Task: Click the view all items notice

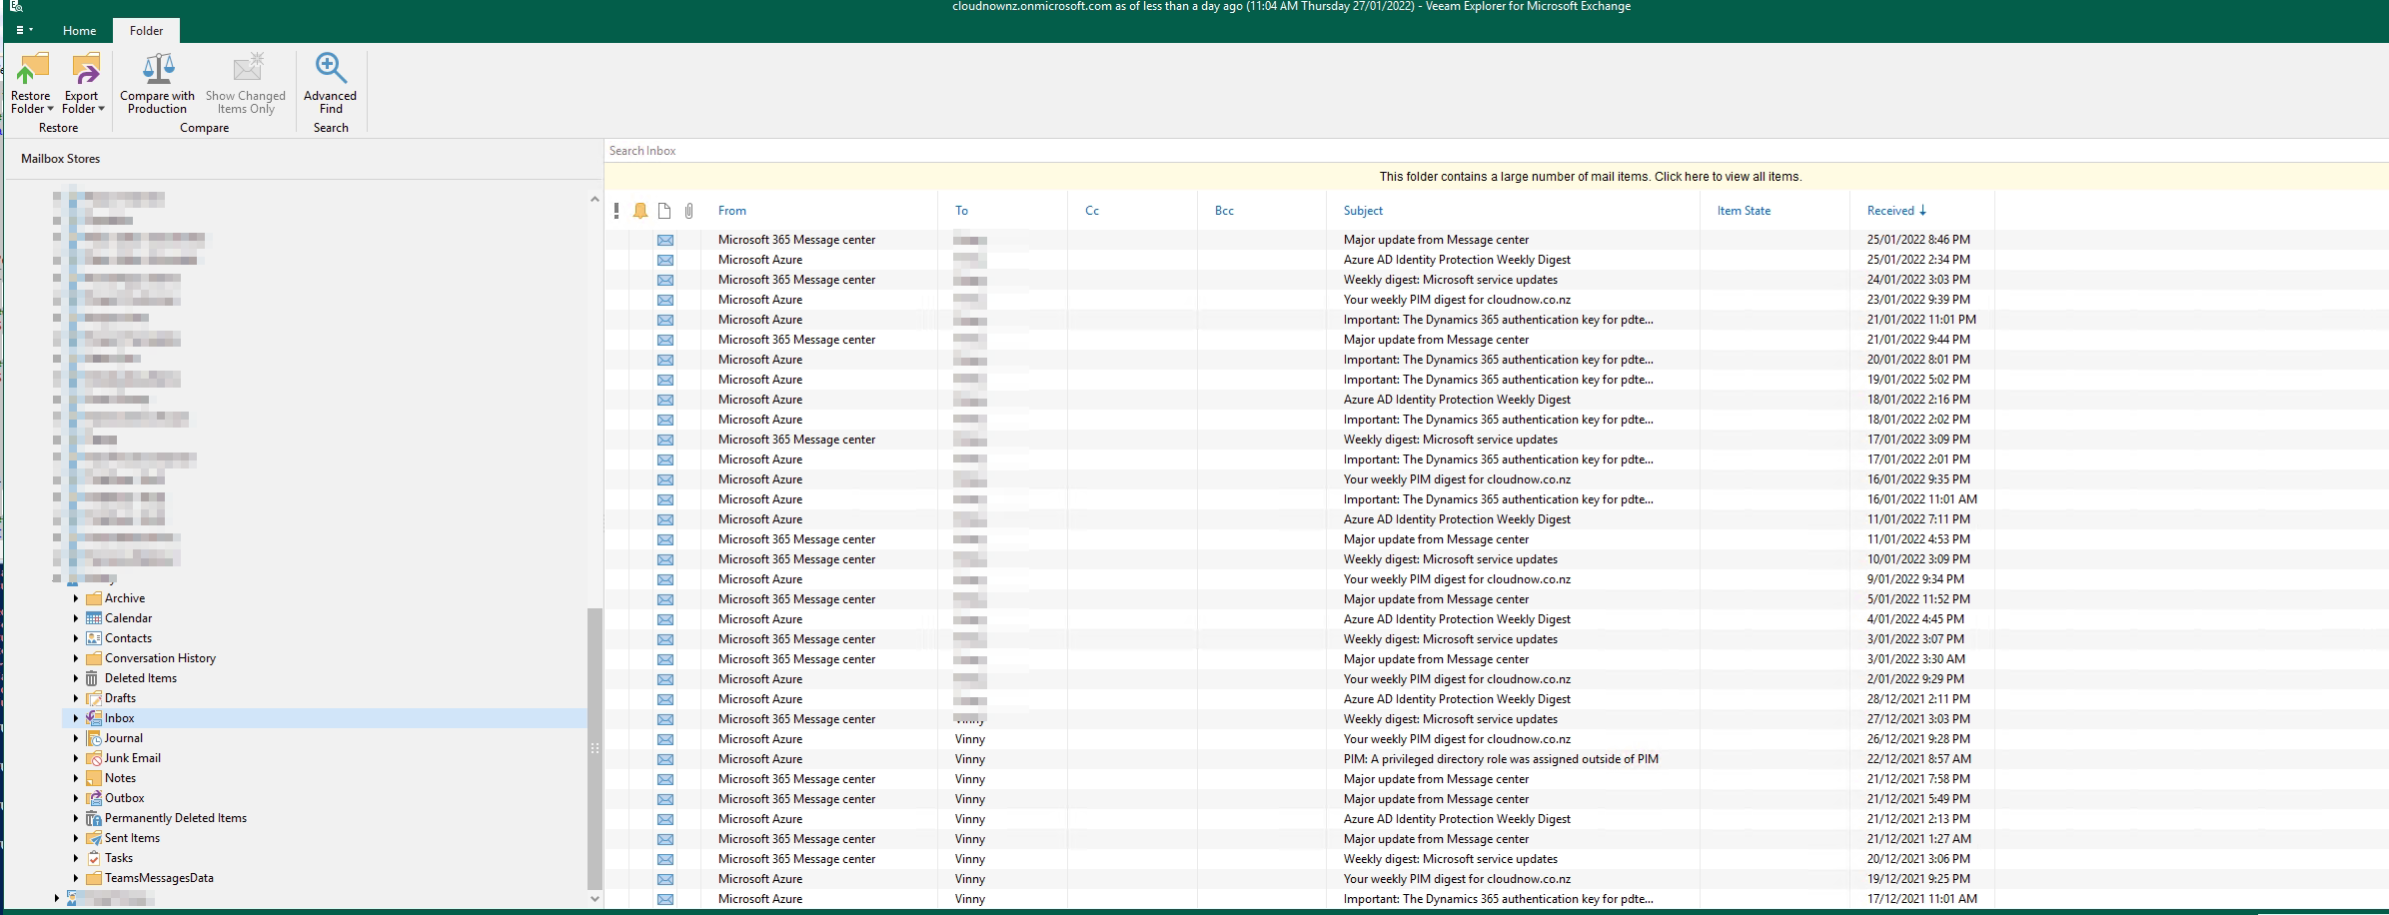Action: pyautogui.click(x=1591, y=177)
